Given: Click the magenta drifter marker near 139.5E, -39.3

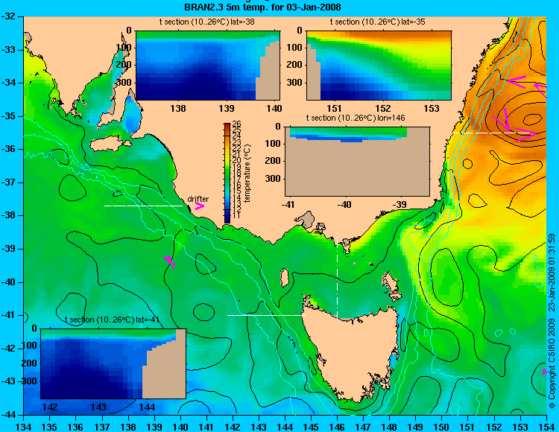Looking at the screenshot, I should point(170,261).
